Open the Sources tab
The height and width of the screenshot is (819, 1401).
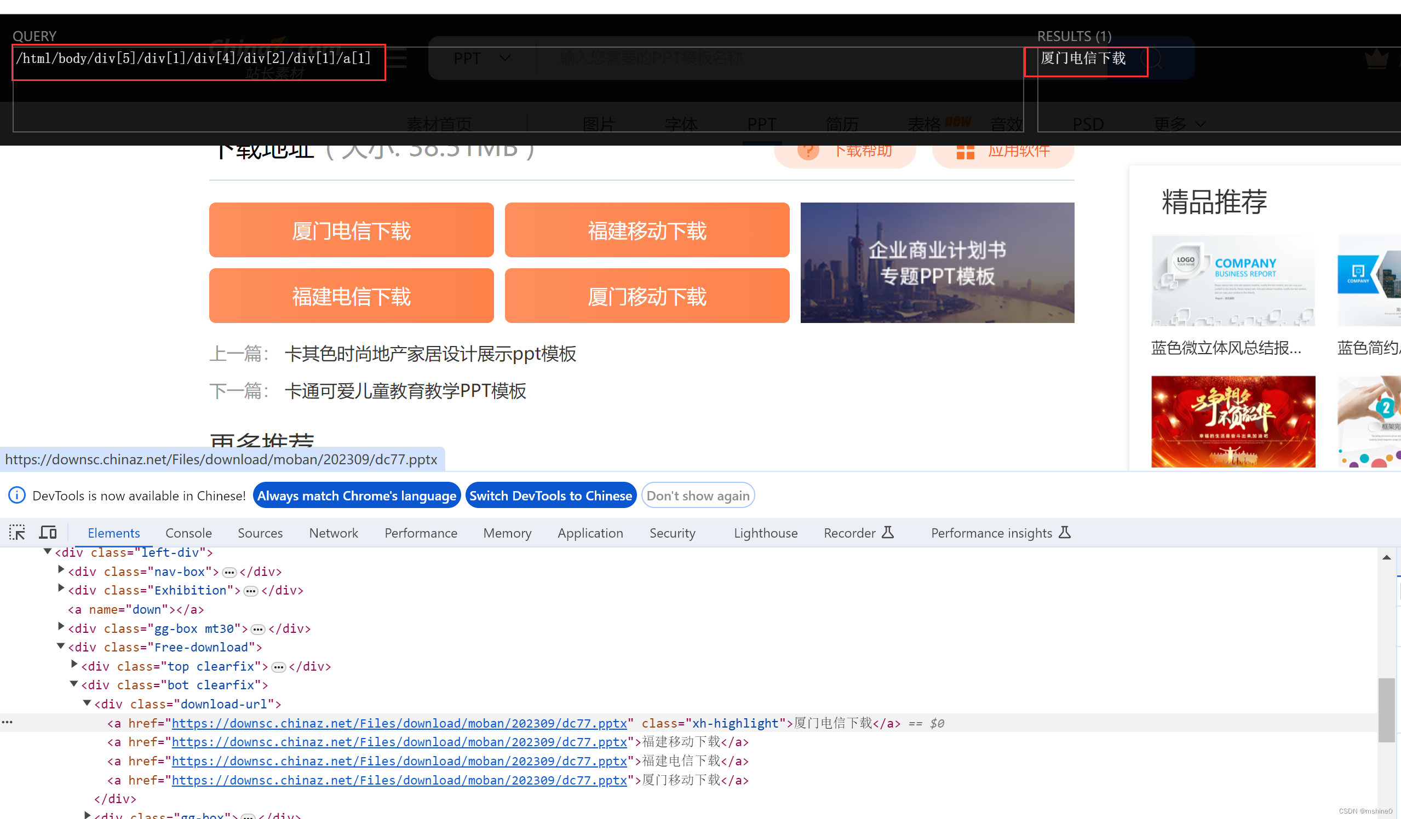point(260,533)
